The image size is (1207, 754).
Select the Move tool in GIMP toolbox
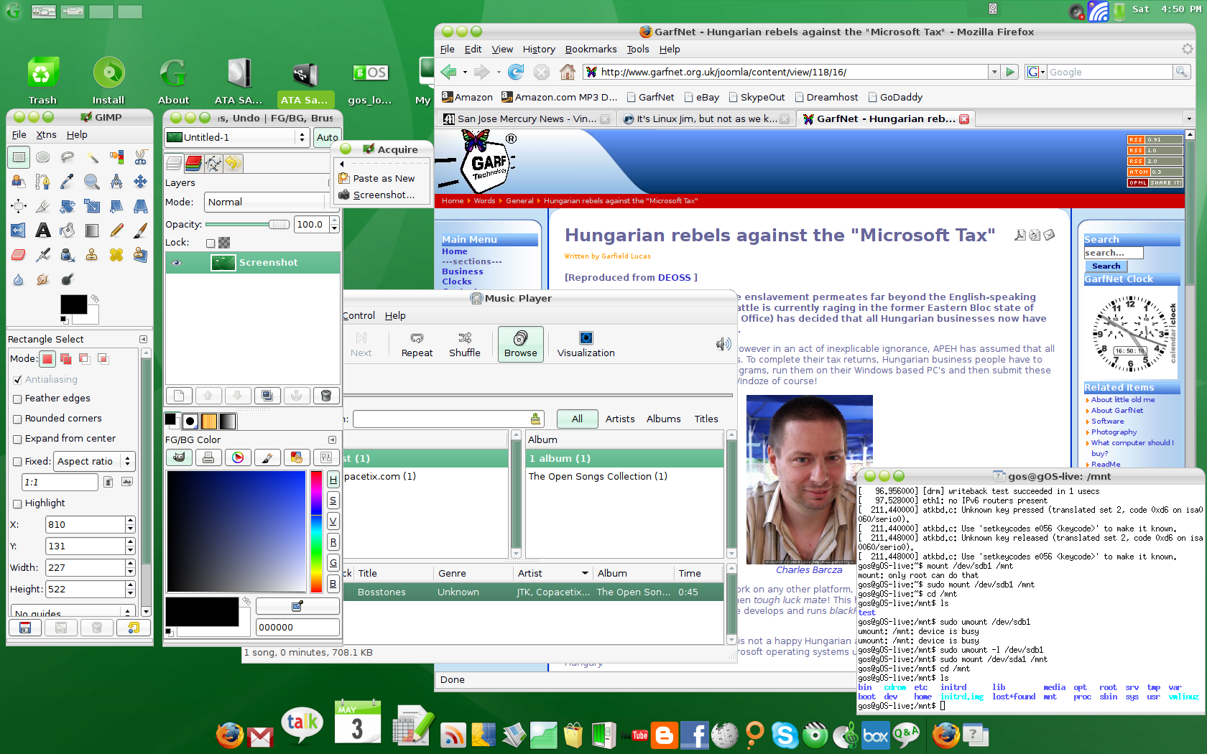point(141,181)
